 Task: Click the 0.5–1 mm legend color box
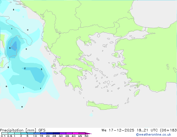(11, 133)
